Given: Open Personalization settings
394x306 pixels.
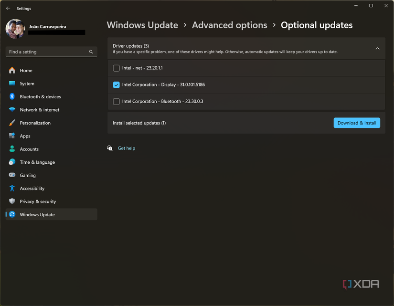Looking at the screenshot, I should tap(51, 123).
